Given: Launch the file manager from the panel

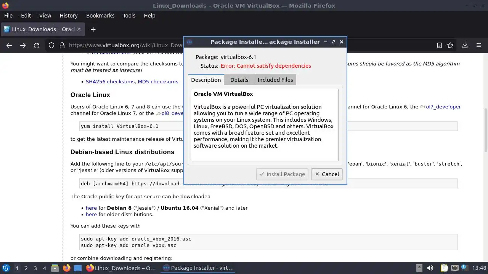Looking at the screenshot, I should (55, 268).
